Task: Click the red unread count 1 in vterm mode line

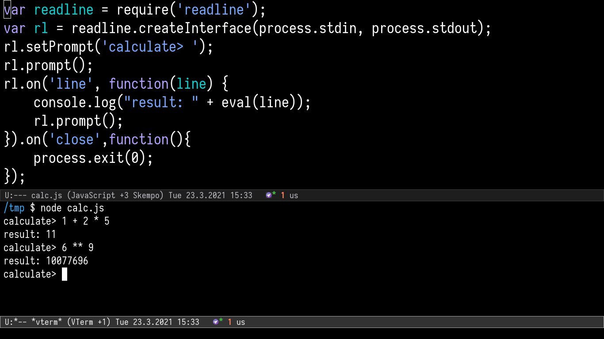Action: (229, 322)
